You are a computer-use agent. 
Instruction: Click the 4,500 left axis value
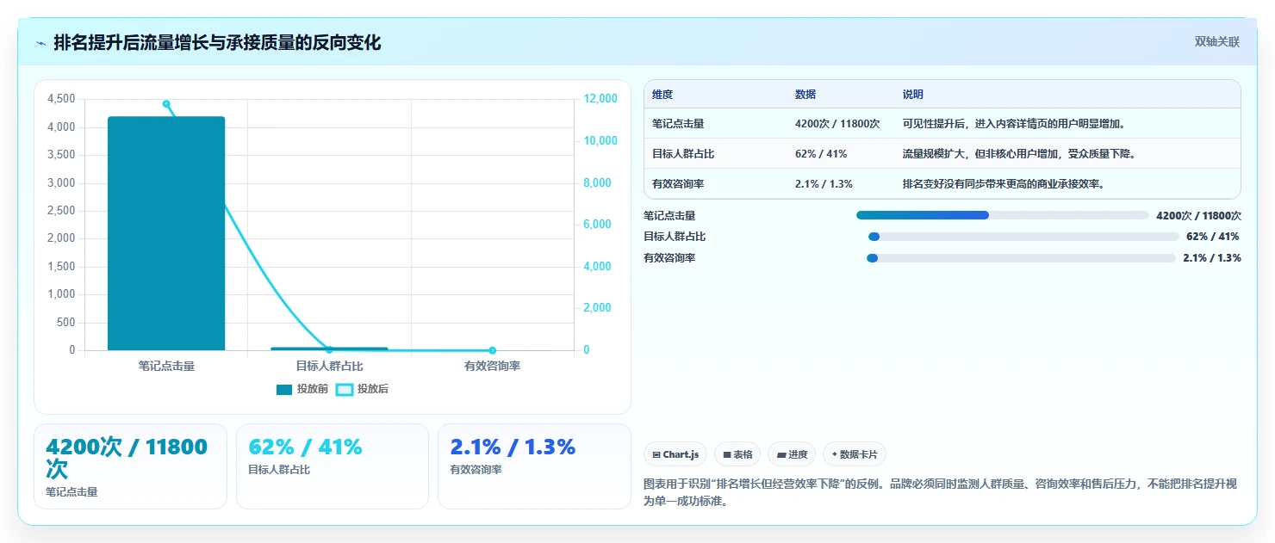(x=61, y=99)
